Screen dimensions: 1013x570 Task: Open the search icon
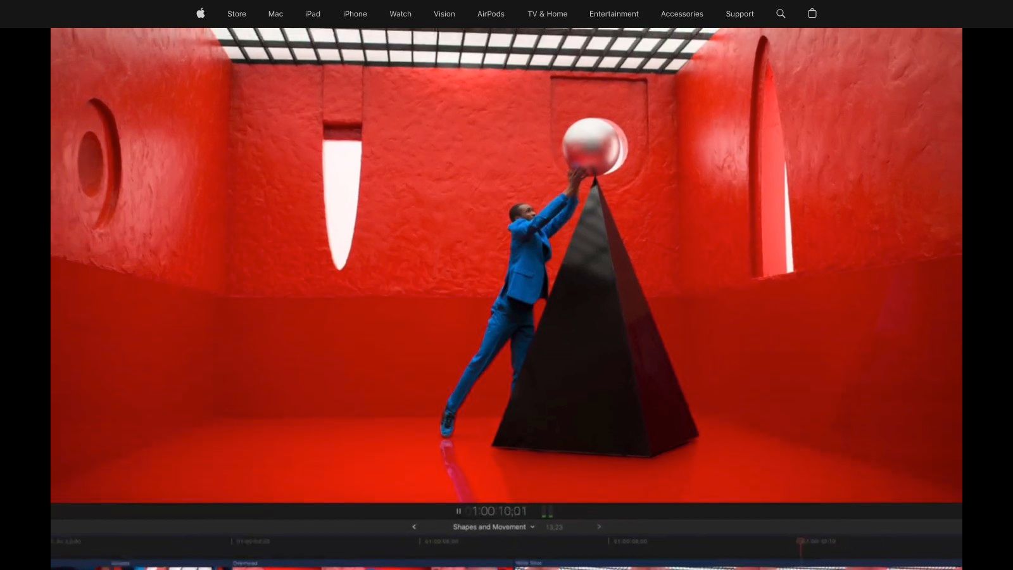781,13
